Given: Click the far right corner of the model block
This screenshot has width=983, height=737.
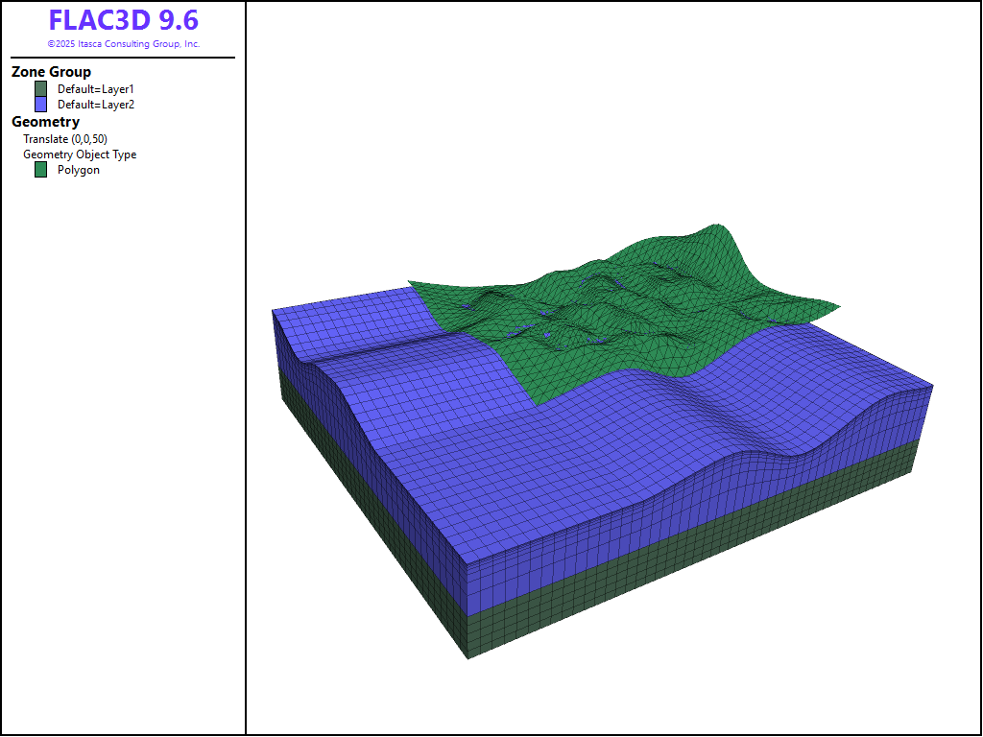Looking at the screenshot, I should [932, 387].
